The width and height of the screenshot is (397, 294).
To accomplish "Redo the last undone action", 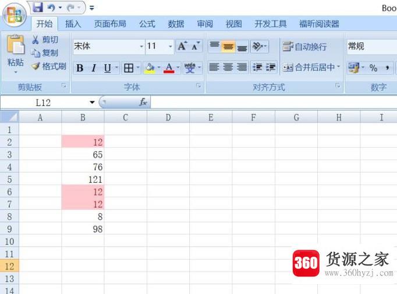I will pyautogui.click(x=70, y=8).
